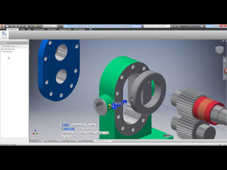227x170 pixels.
Task: Open the View ribbon tab
Action: click(x=29, y=29)
